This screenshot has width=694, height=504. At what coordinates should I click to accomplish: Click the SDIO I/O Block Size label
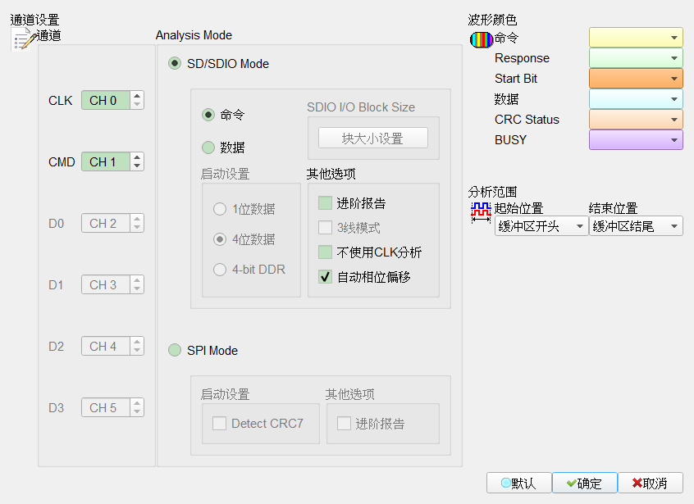click(361, 107)
